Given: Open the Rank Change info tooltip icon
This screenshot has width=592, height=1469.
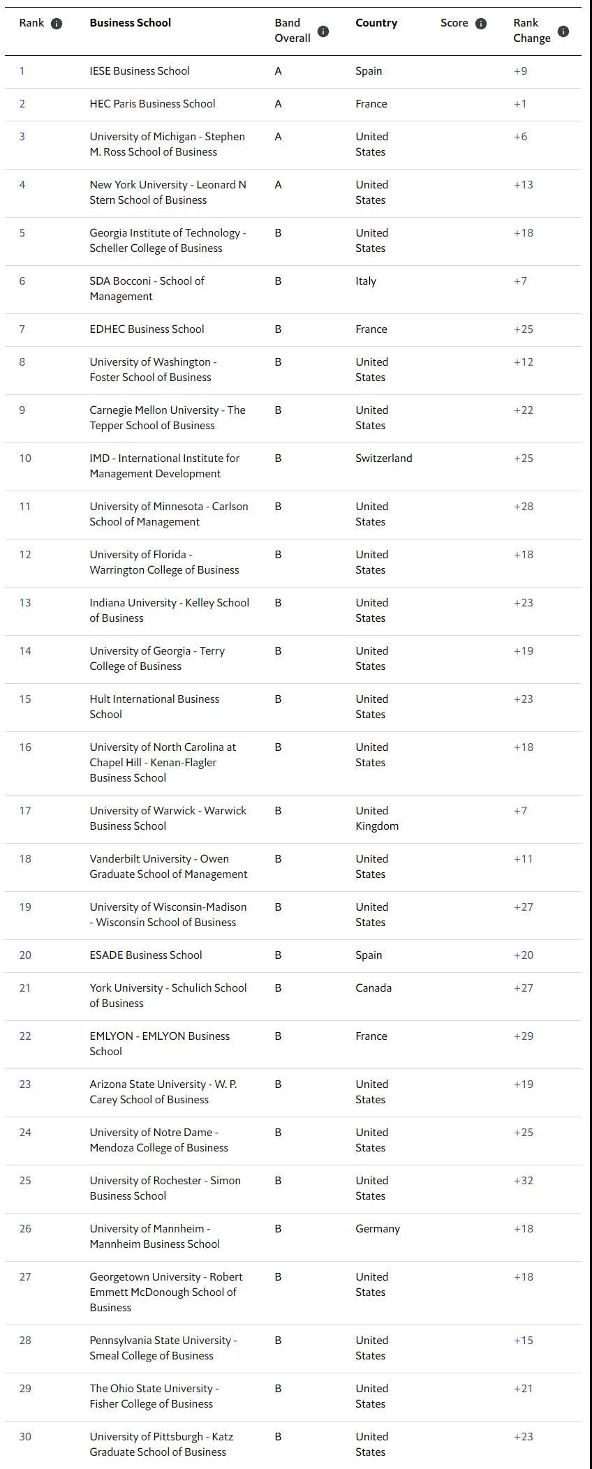Looking at the screenshot, I should point(563,31).
